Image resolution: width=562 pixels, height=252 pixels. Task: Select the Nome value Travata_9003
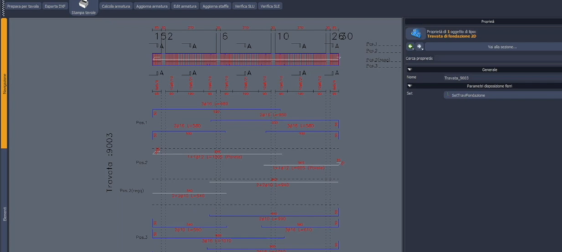[457, 77]
